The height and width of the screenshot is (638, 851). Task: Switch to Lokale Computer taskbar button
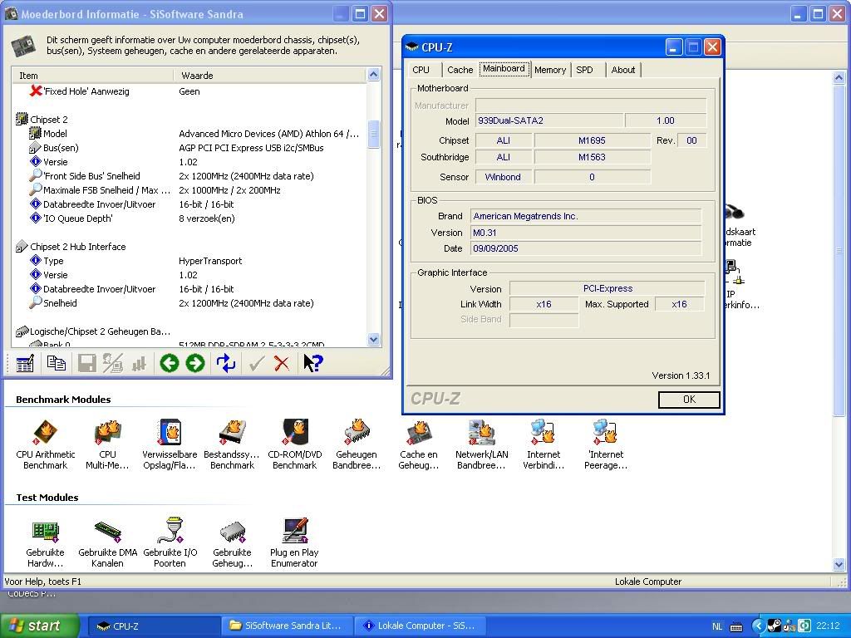point(420,626)
